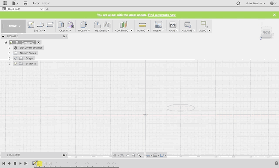Select the Line sketch tool icon
279x168 pixels.
tap(41, 24)
